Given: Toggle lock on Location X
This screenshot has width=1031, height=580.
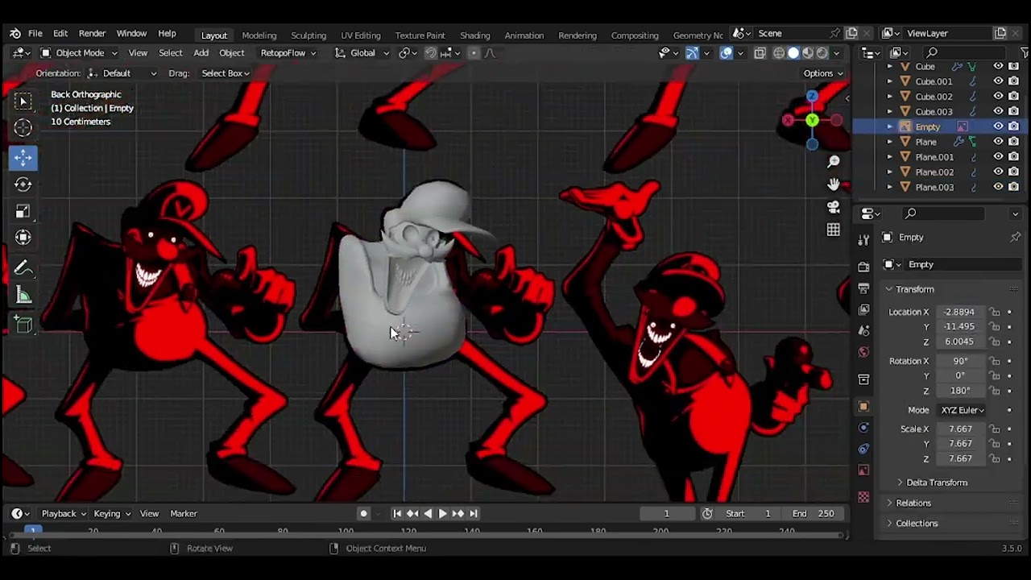Looking at the screenshot, I should (x=996, y=312).
